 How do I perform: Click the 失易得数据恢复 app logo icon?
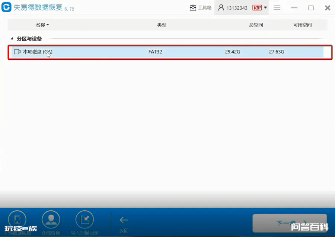(6, 7)
